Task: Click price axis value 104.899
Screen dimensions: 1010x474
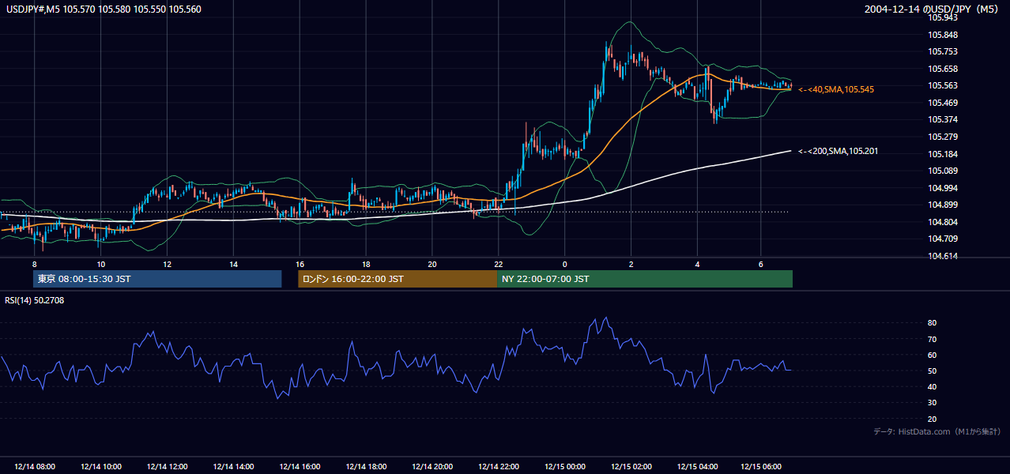Action: 942,205
